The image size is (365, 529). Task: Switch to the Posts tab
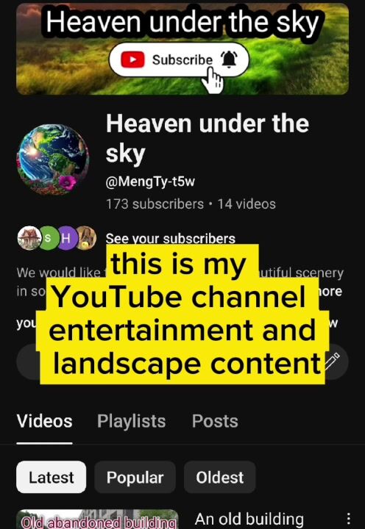(215, 421)
